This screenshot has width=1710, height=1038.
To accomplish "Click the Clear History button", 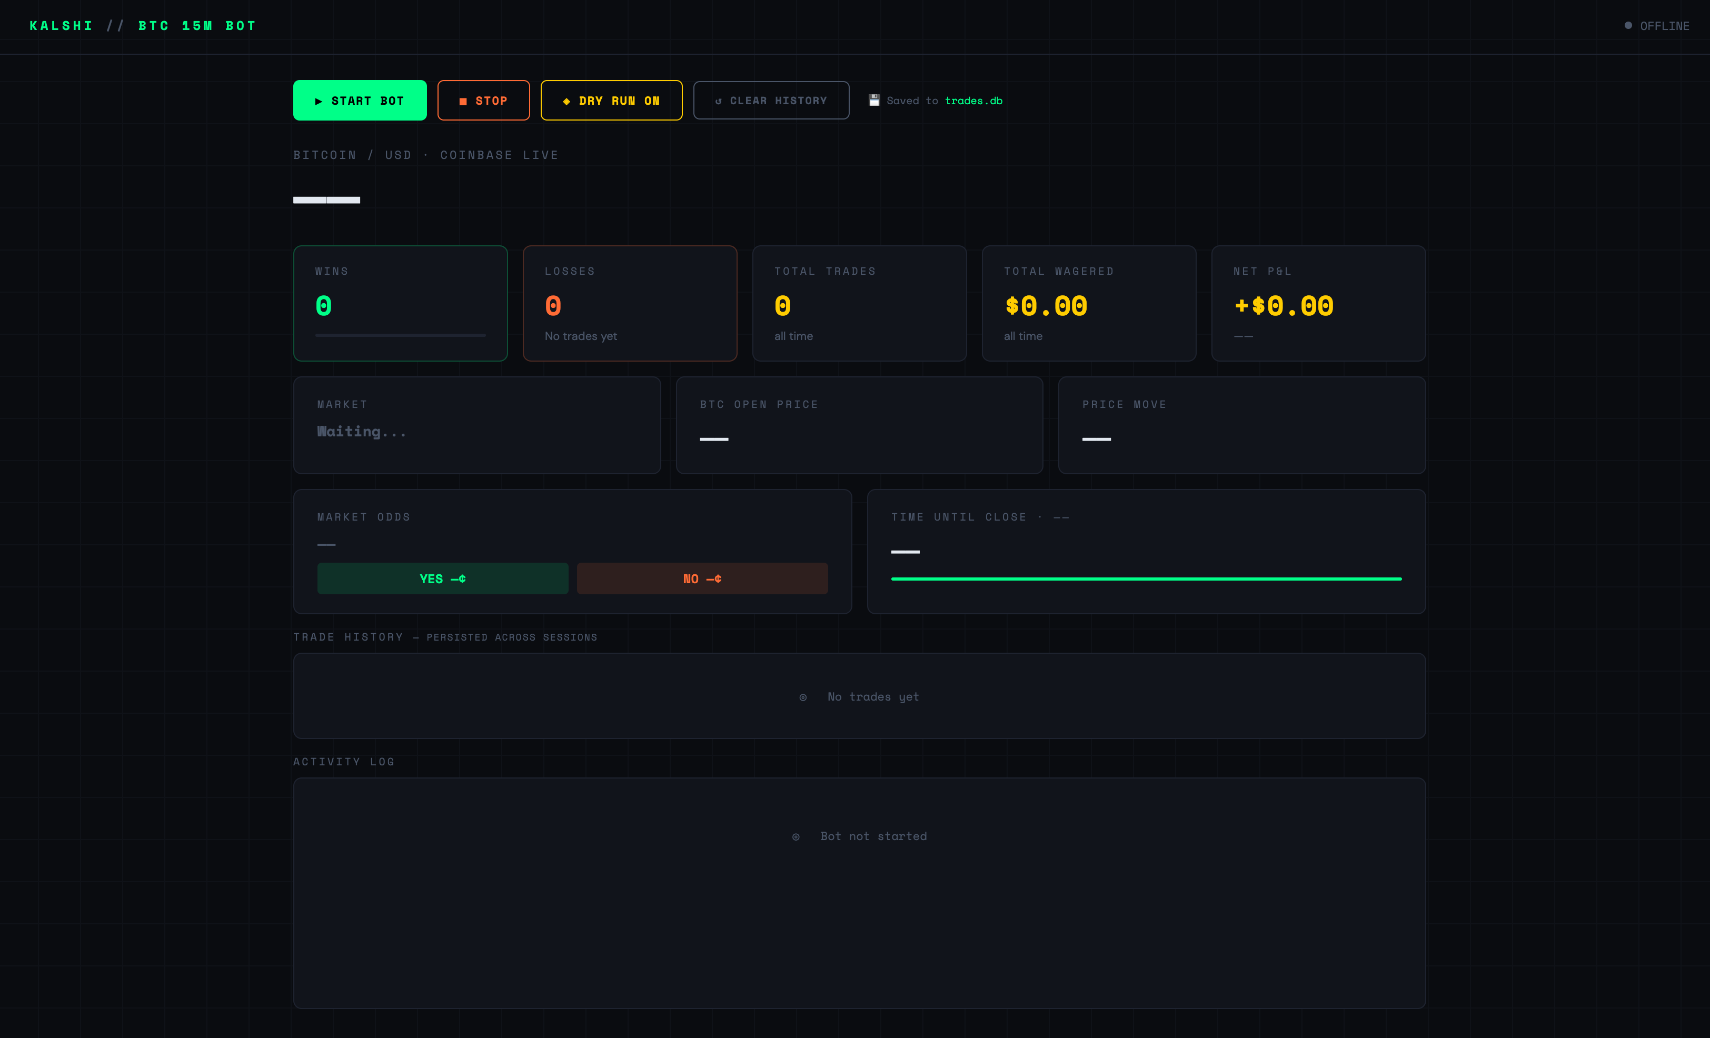I will click(771, 101).
